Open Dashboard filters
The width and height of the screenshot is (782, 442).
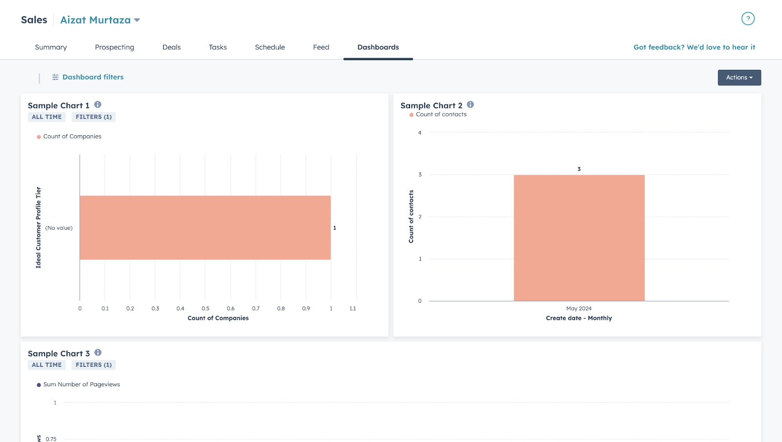93,77
